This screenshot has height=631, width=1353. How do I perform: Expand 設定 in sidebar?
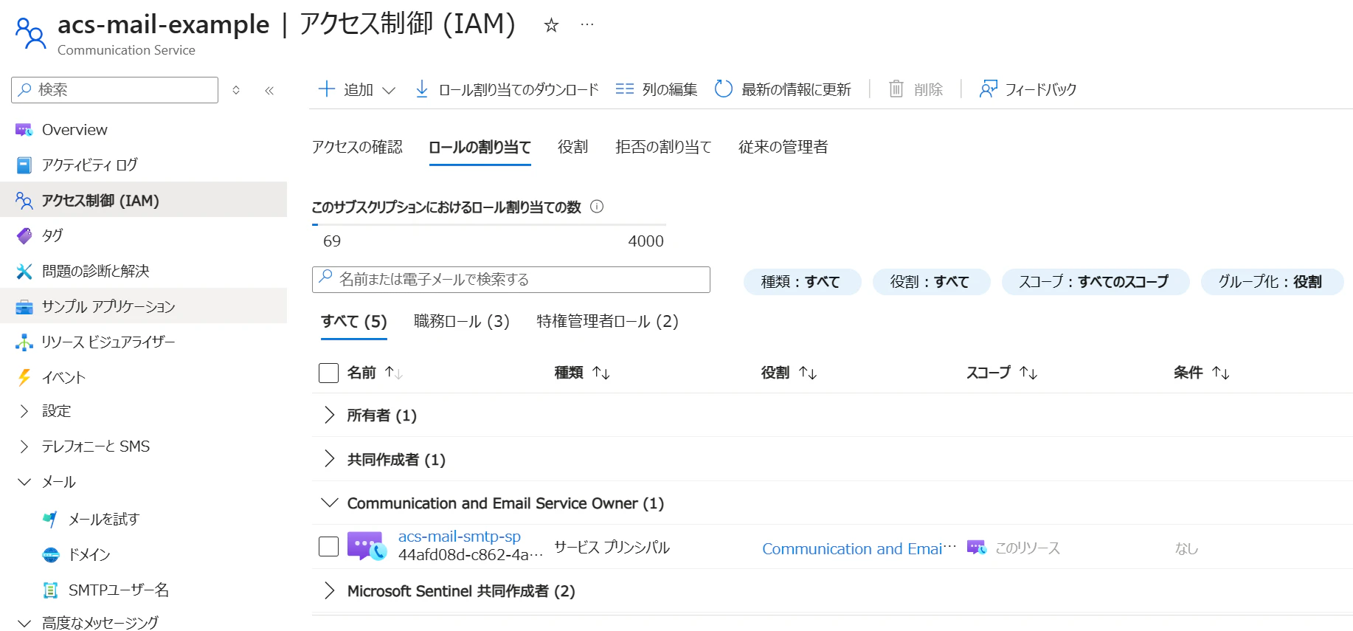coord(24,411)
